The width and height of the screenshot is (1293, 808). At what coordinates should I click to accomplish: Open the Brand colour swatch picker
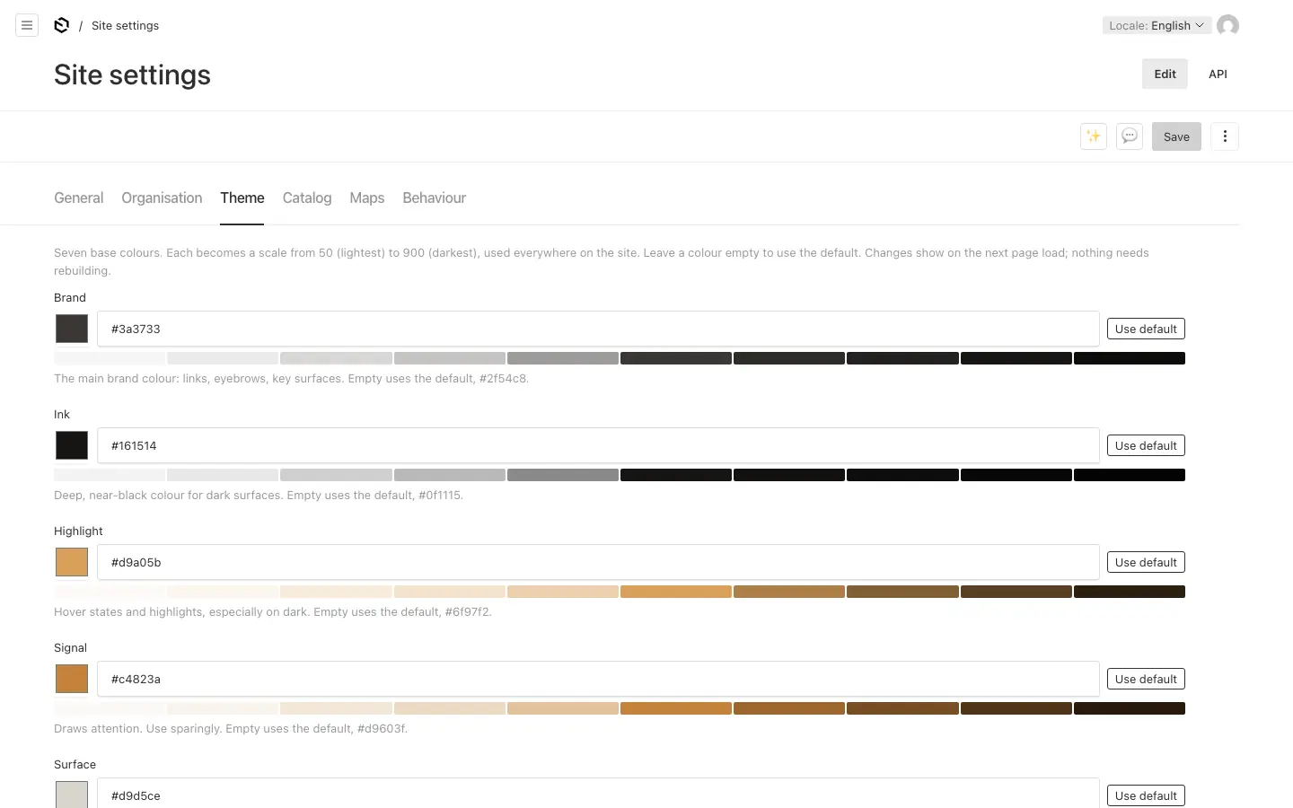tap(72, 329)
